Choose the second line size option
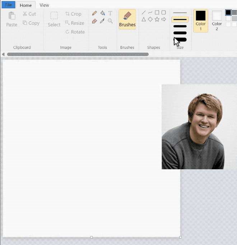The width and height of the screenshot is (237, 245). [180, 19]
